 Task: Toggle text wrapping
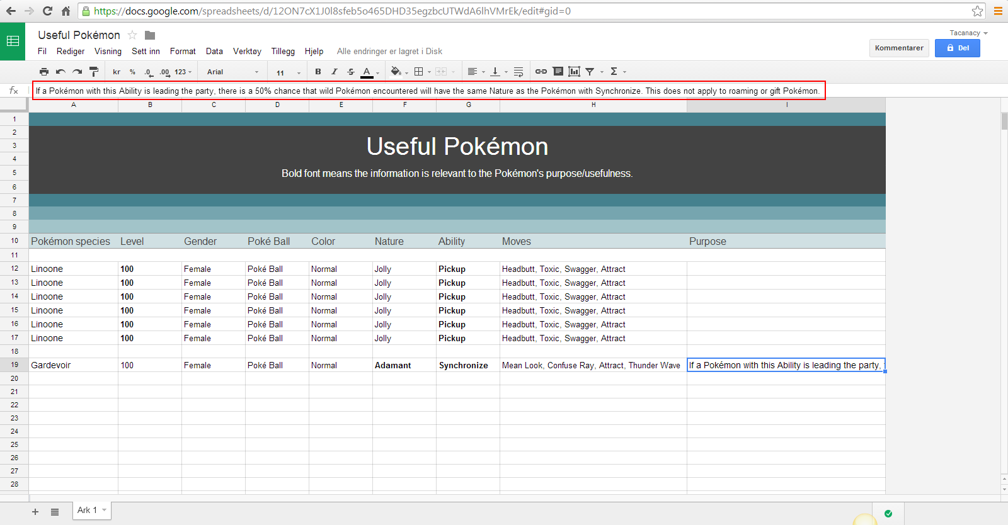[x=518, y=72]
